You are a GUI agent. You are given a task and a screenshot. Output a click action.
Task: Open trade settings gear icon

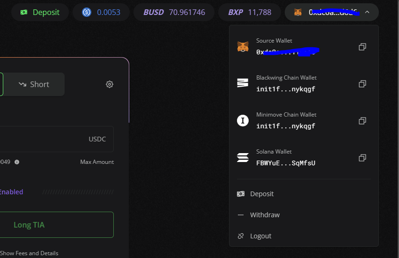[110, 84]
